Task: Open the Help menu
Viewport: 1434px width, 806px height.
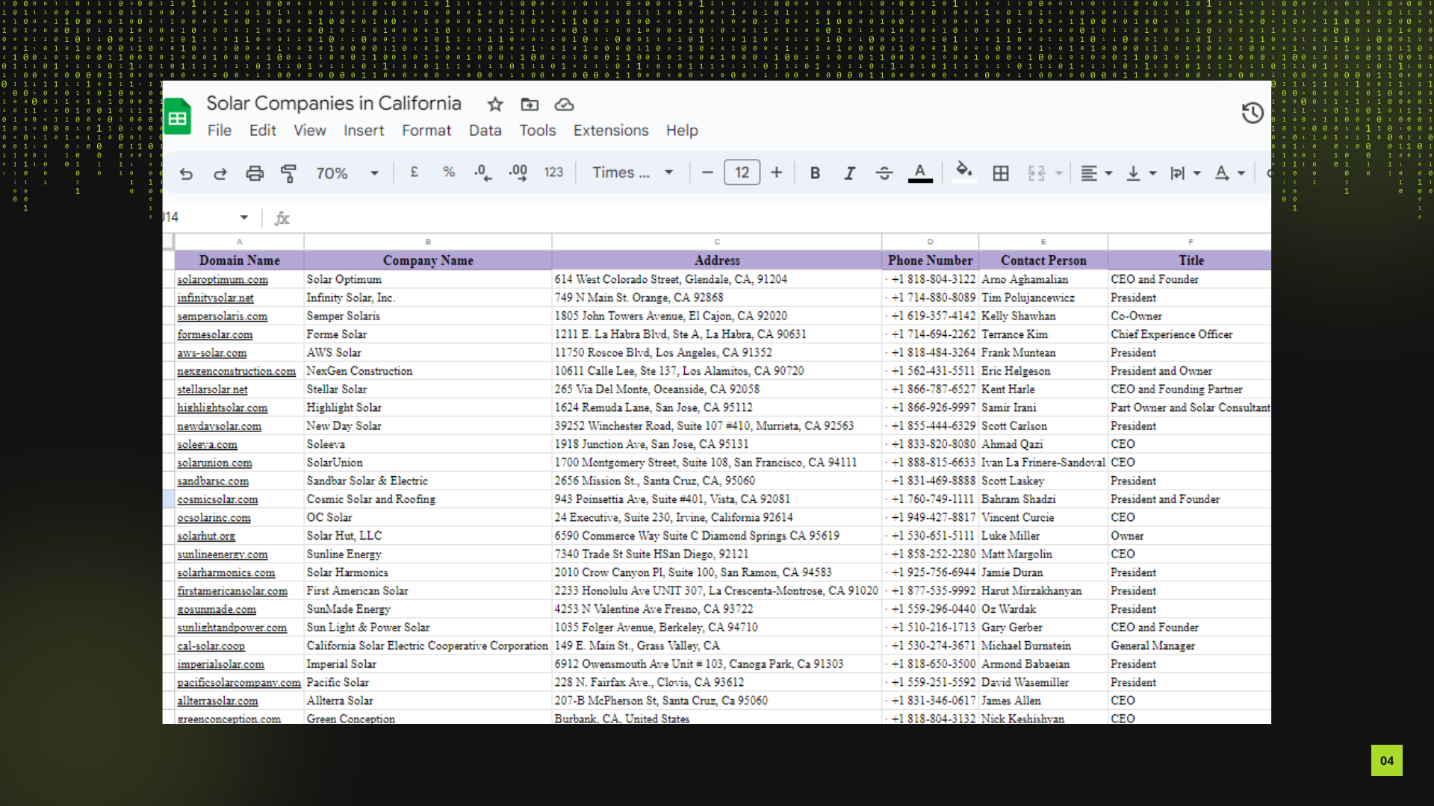Action: tap(682, 131)
